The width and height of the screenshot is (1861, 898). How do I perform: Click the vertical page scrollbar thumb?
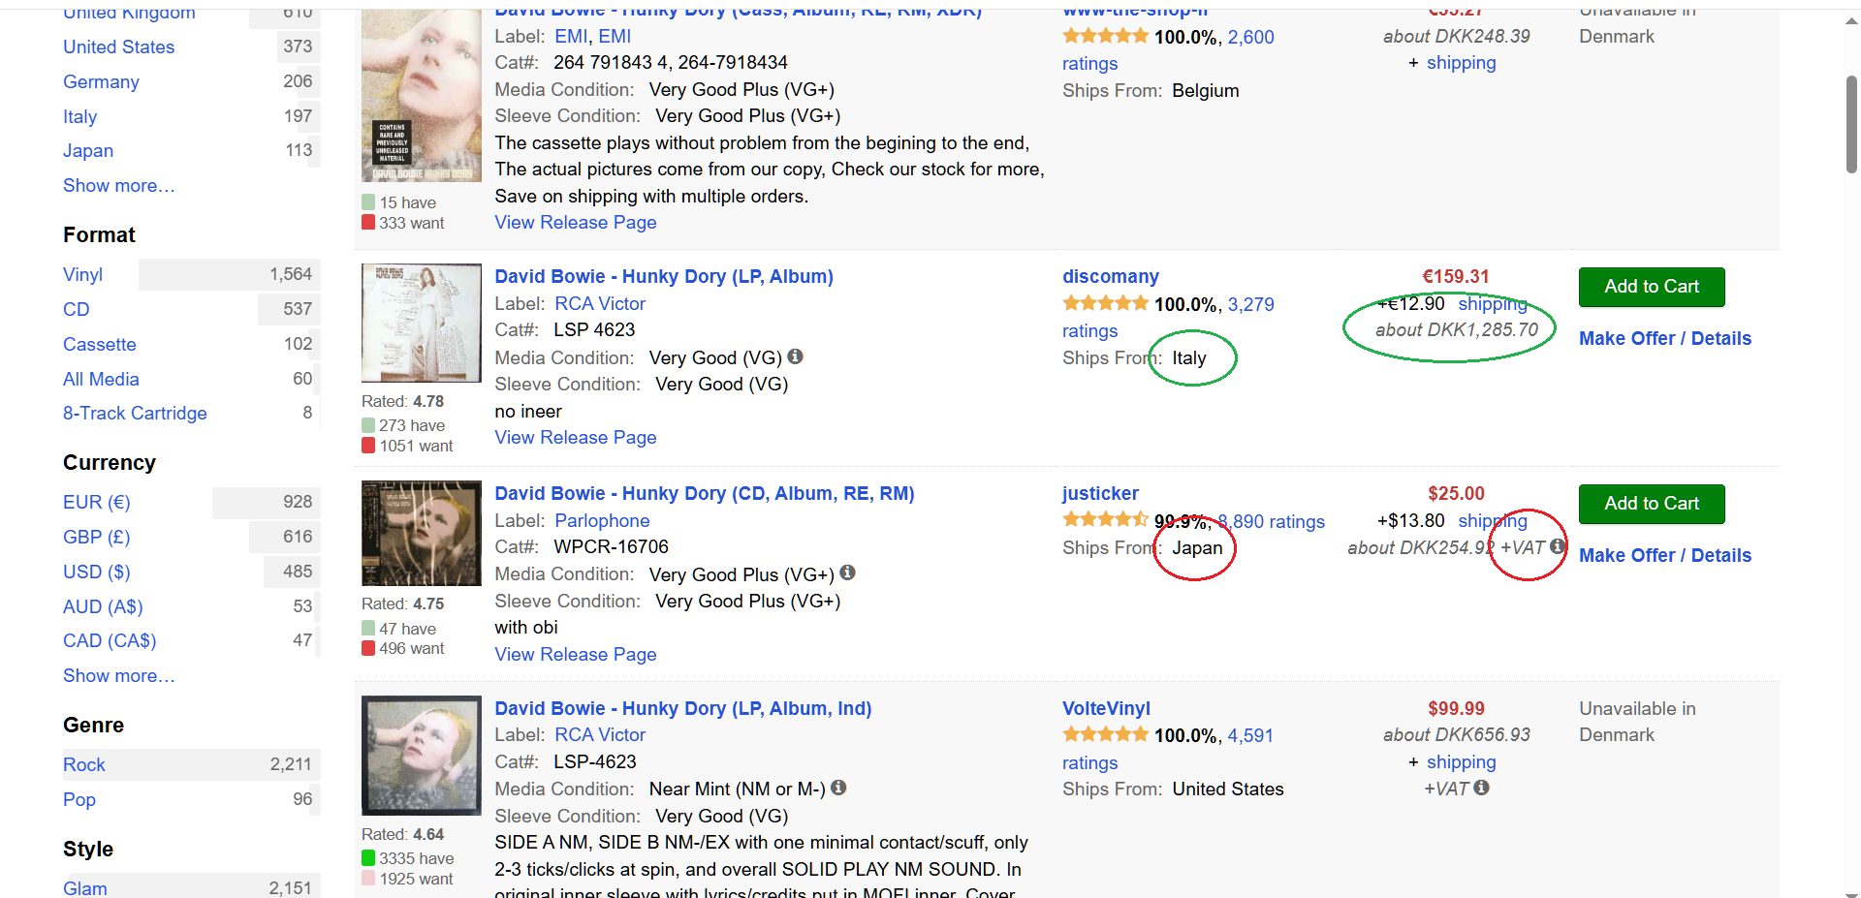[1851, 124]
